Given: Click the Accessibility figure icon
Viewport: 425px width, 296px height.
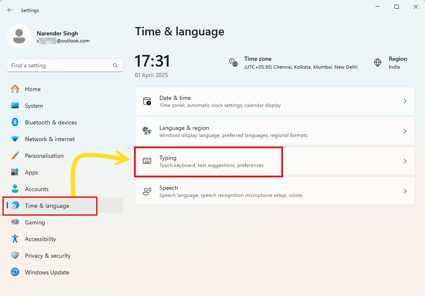Looking at the screenshot, I should (x=15, y=239).
